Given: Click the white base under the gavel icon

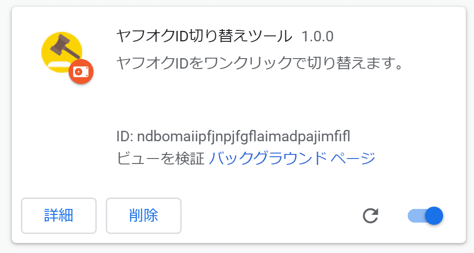Looking at the screenshot, I should pyautogui.click(x=59, y=64).
